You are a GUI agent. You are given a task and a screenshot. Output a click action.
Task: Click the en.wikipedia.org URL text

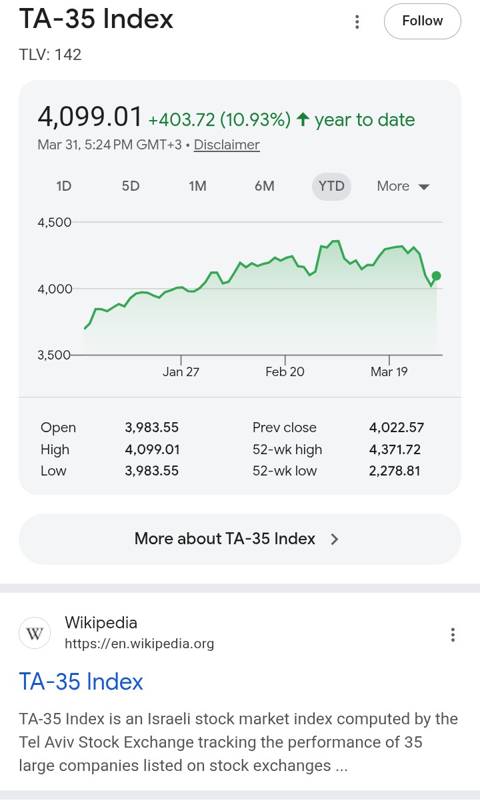139,644
